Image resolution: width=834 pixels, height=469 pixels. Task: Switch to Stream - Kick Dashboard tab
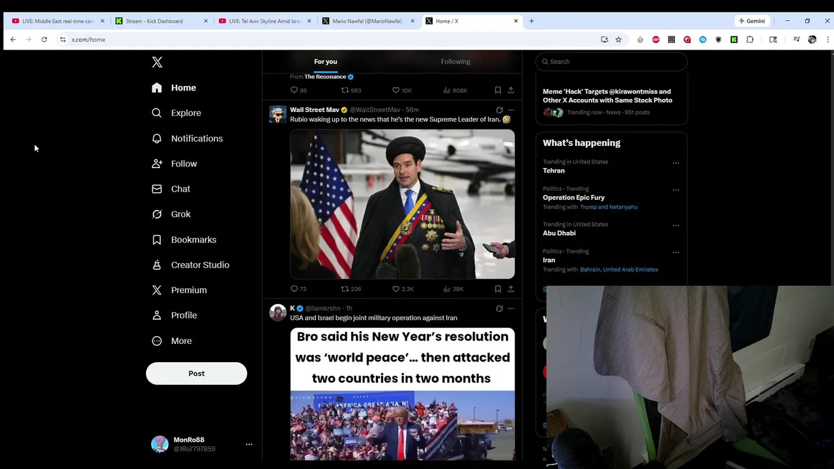pos(162,21)
